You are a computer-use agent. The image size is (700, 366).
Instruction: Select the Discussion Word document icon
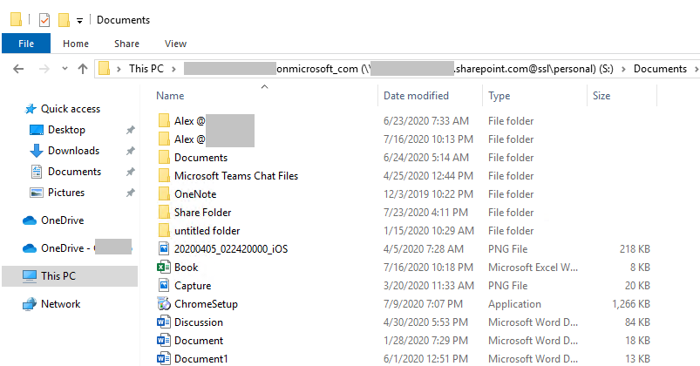point(163,322)
